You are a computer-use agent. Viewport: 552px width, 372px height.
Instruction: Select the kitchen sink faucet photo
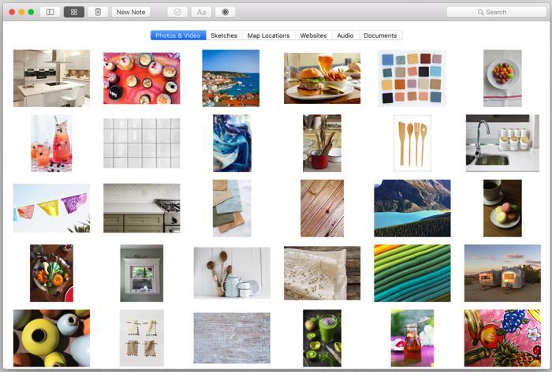pyautogui.click(x=502, y=143)
